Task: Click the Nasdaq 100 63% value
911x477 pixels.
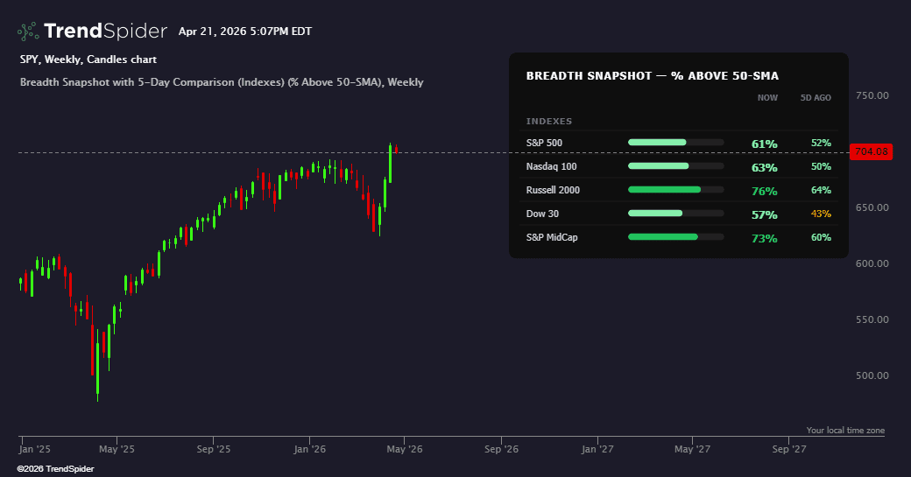Action: pyautogui.click(x=765, y=168)
